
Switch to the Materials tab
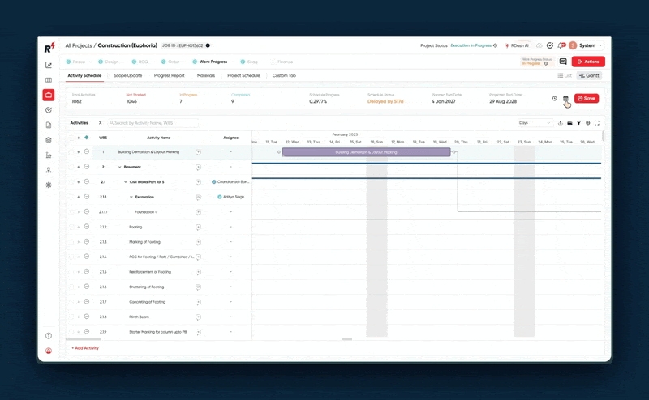(206, 75)
